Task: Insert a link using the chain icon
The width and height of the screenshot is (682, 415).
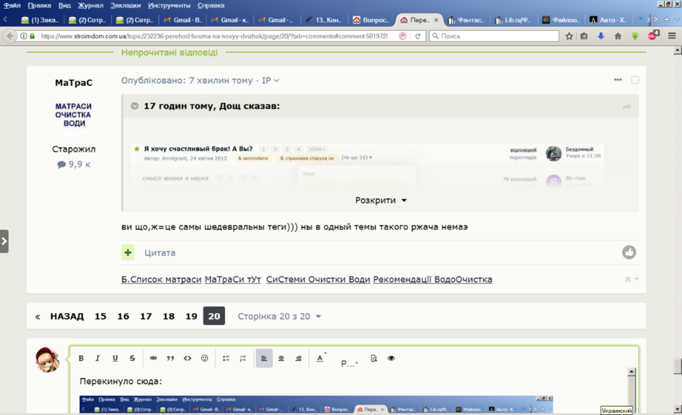Action: (x=153, y=358)
